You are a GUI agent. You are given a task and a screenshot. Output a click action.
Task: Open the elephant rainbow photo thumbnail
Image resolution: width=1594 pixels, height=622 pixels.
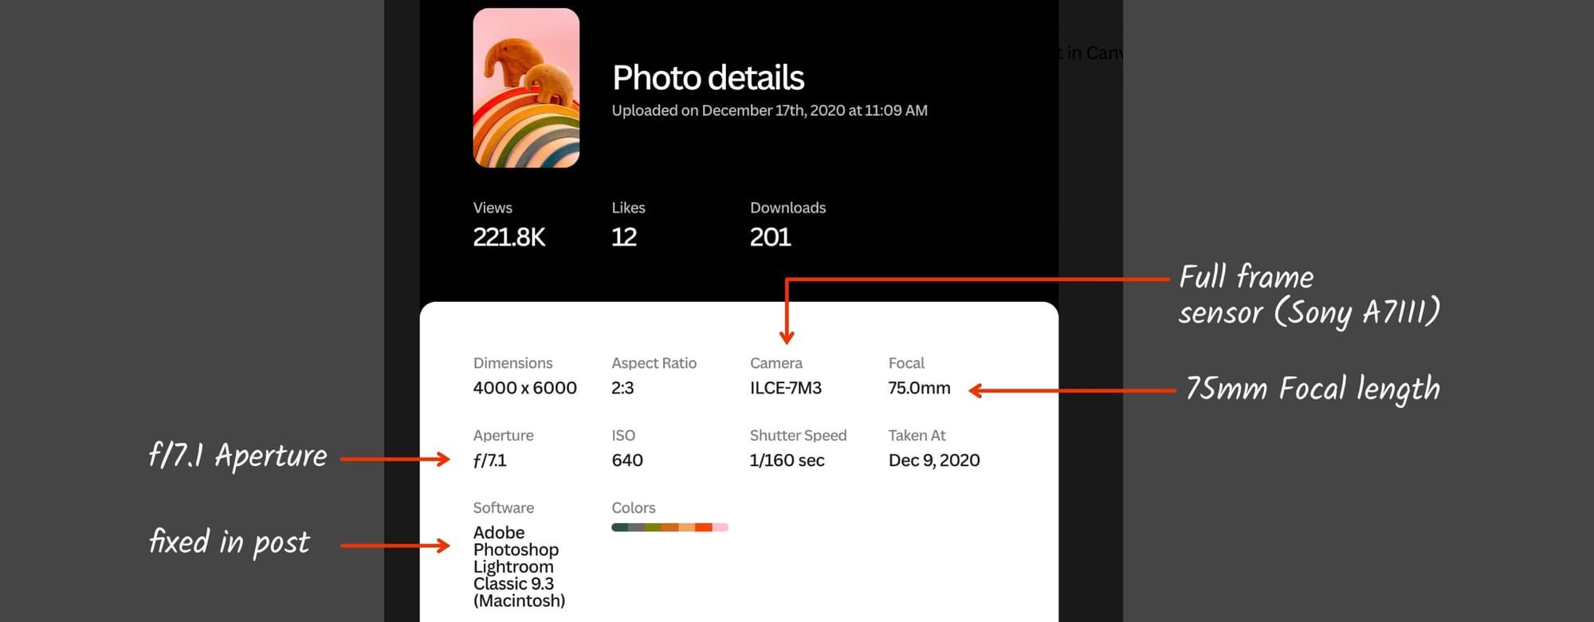click(526, 88)
